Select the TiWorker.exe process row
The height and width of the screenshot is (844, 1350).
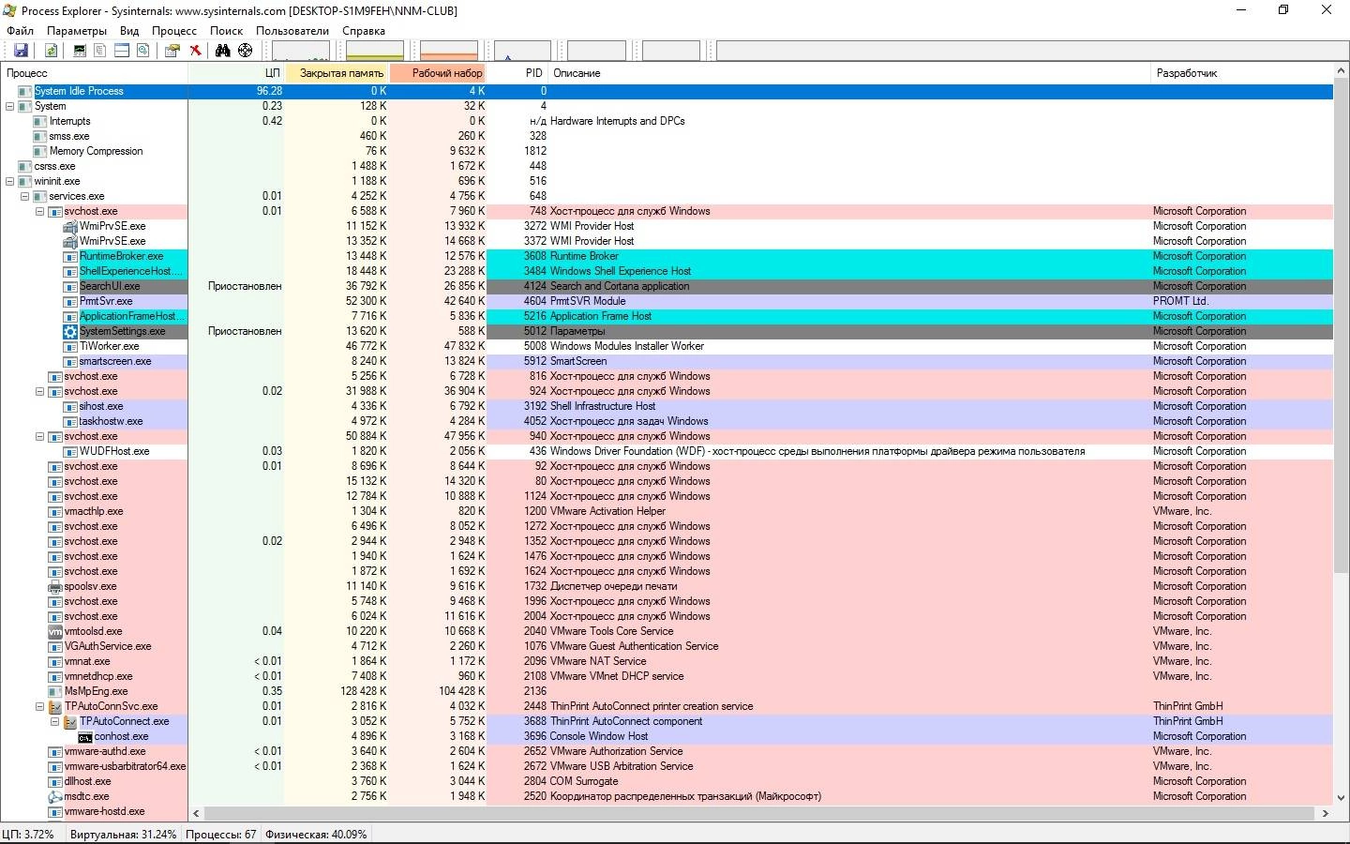[x=667, y=346]
